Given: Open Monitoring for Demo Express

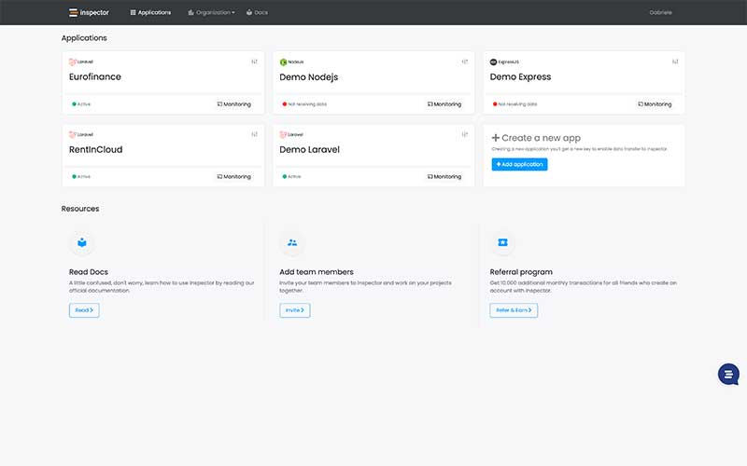Looking at the screenshot, I should tap(655, 104).
